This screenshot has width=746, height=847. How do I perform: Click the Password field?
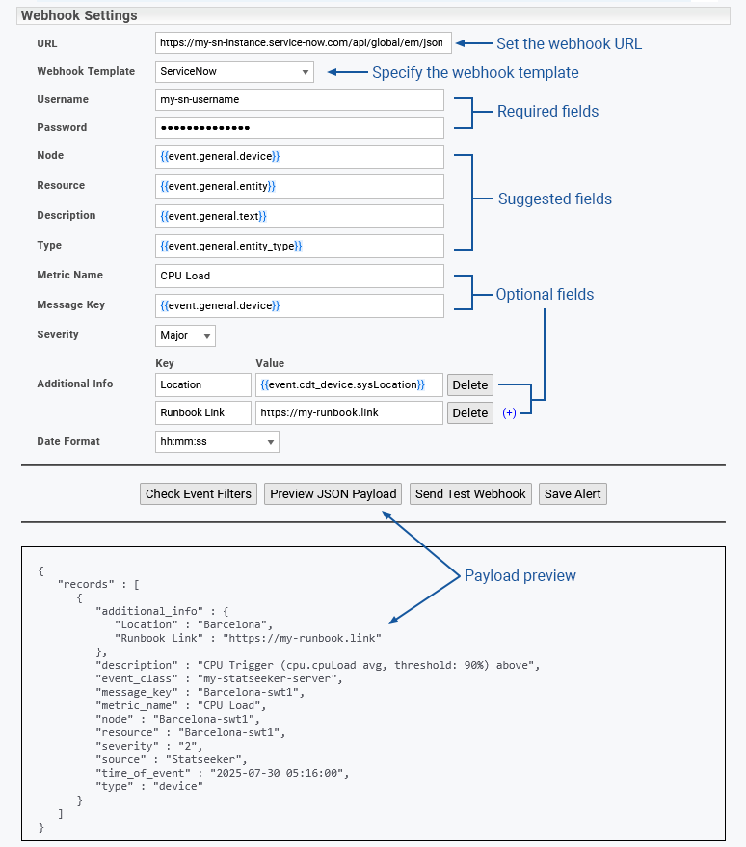(x=299, y=127)
